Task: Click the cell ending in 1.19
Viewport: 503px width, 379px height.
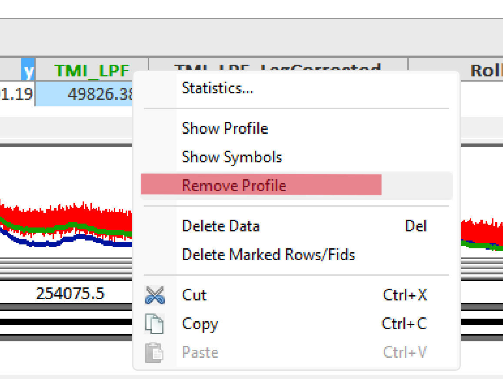Action: 17,94
